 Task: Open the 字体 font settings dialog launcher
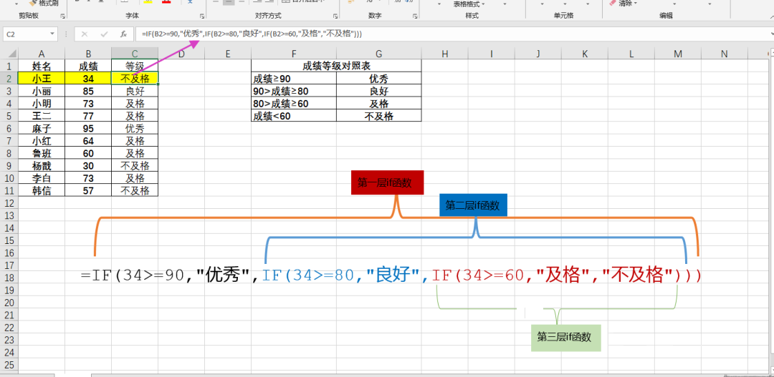click(202, 16)
